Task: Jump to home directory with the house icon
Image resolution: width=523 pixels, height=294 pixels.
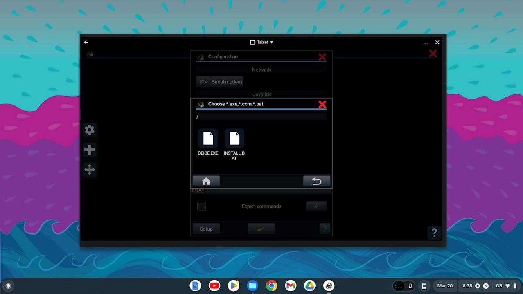Action: [x=206, y=181]
